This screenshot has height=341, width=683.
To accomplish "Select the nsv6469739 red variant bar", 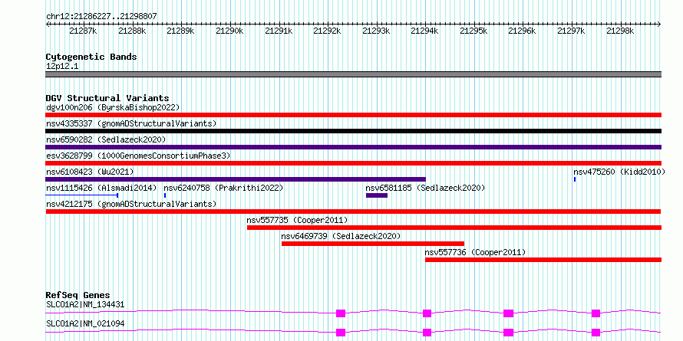I will pos(373,244).
